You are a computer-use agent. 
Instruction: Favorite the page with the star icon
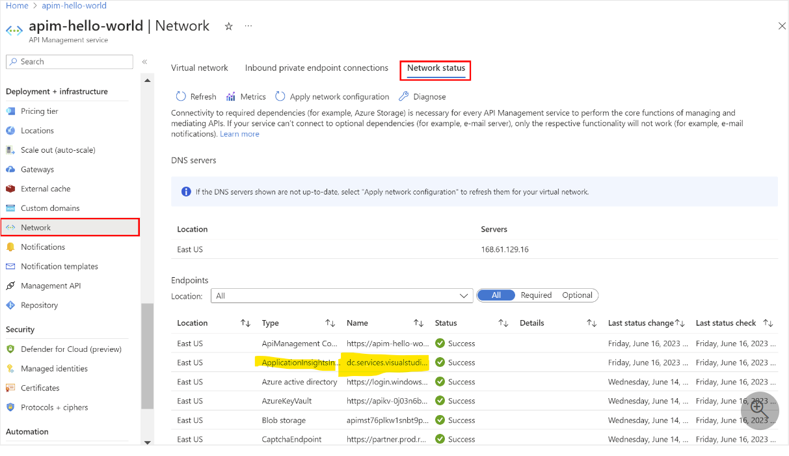[x=228, y=26]
